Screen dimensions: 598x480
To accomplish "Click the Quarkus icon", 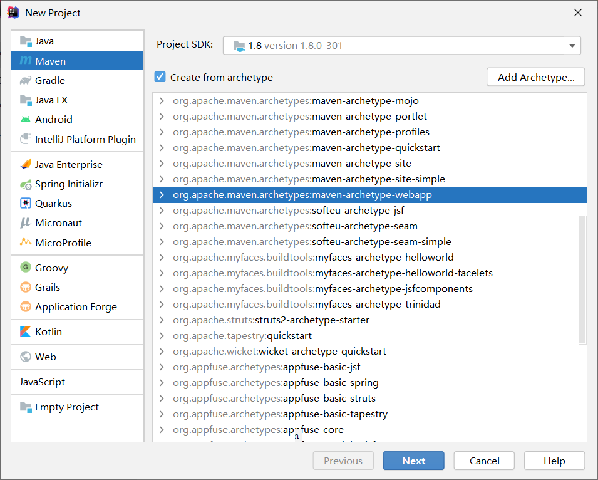I will (x=26, y=203).
